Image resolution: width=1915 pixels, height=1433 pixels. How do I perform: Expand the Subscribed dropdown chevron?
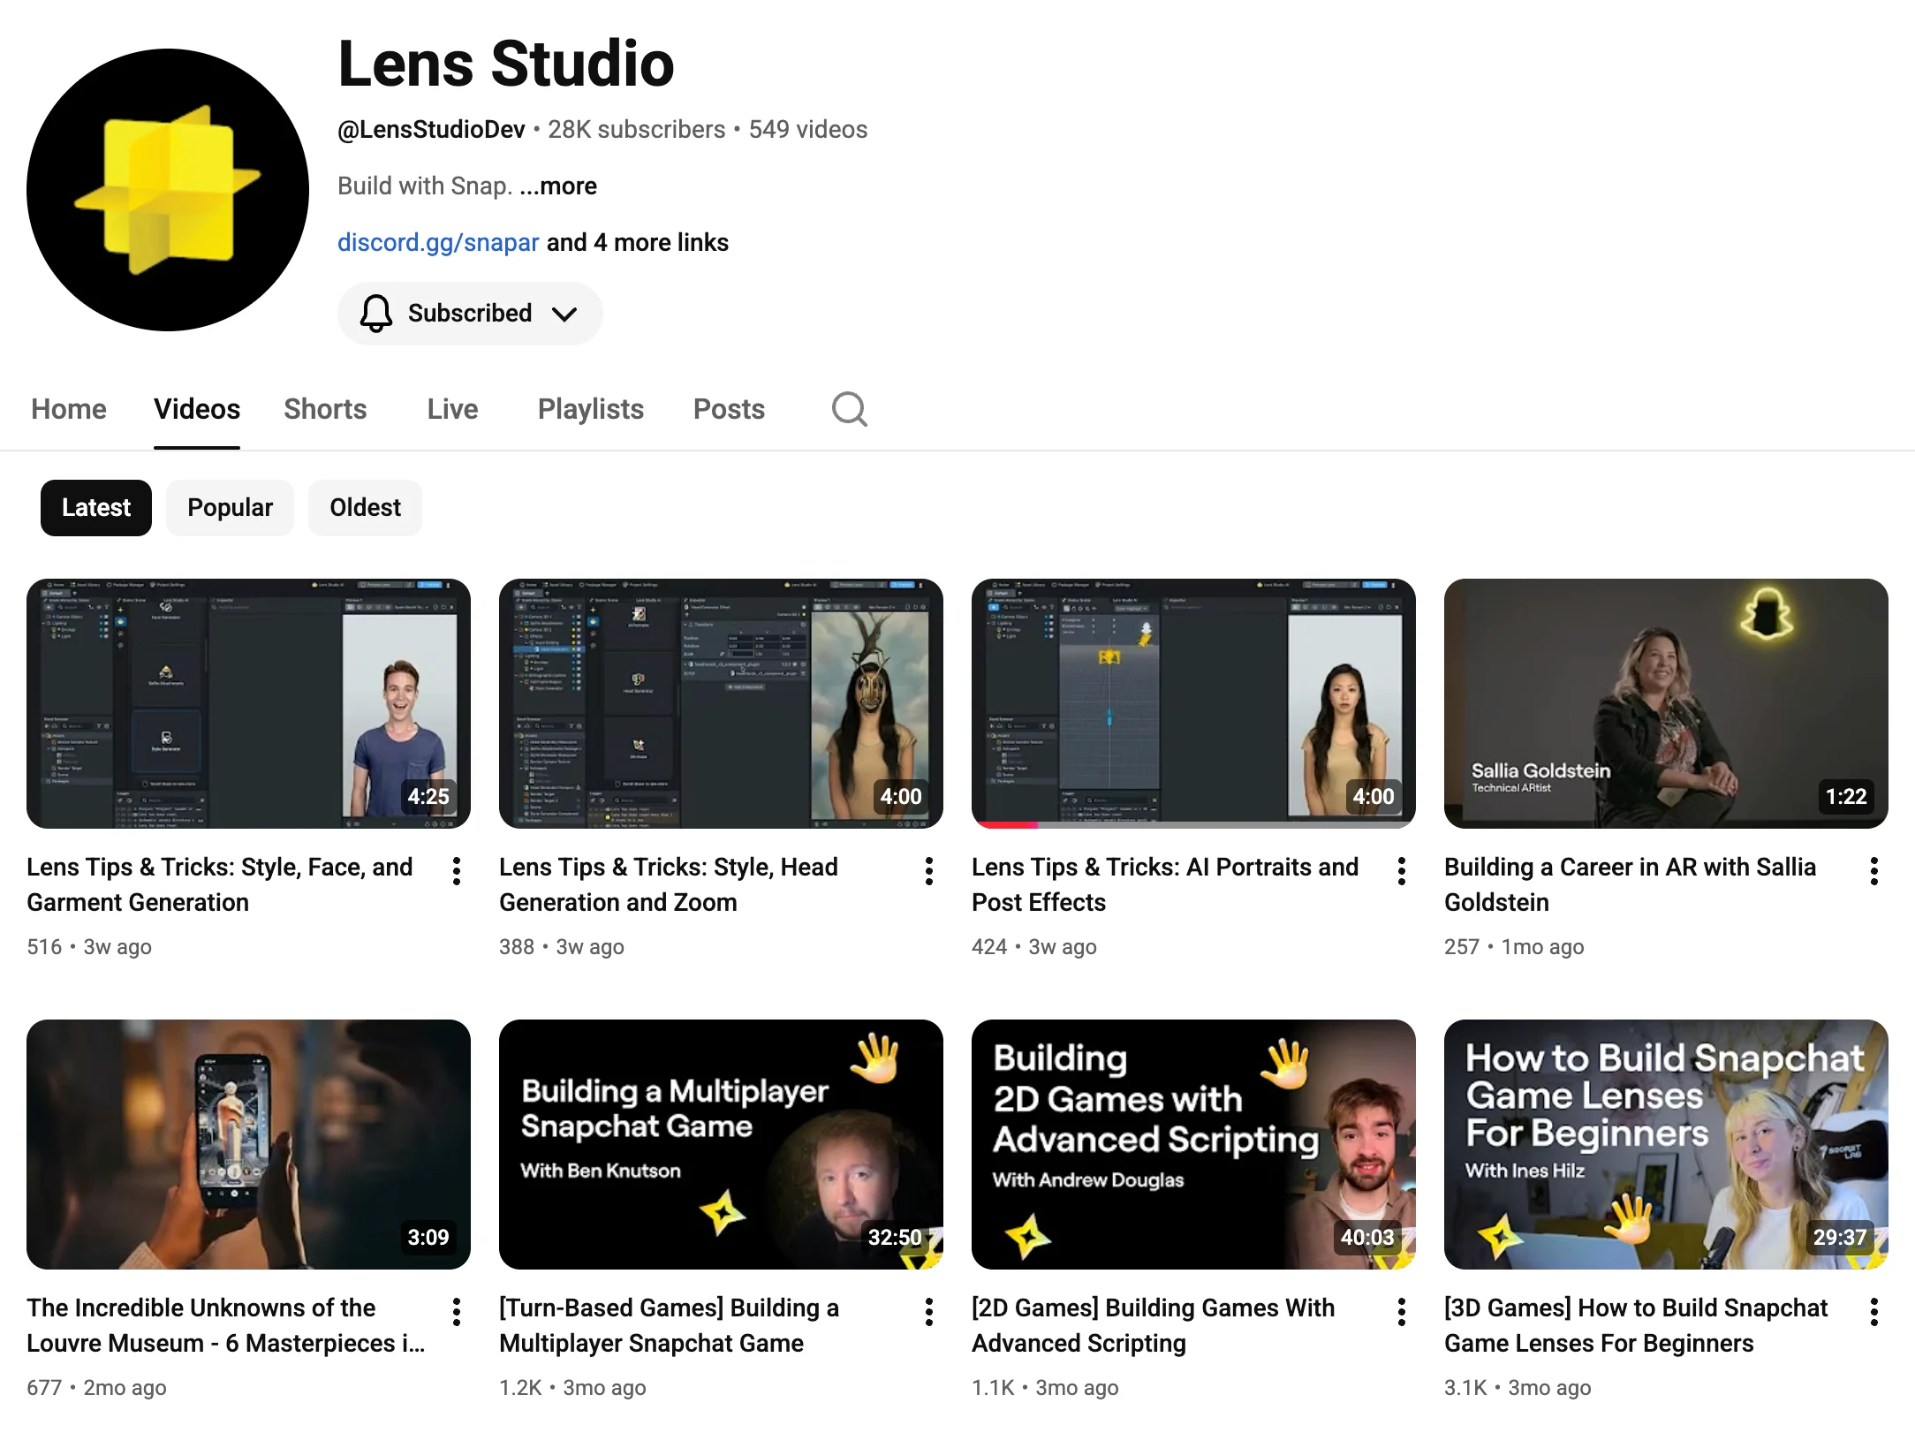pyautogui.click(x=564, y=314)
